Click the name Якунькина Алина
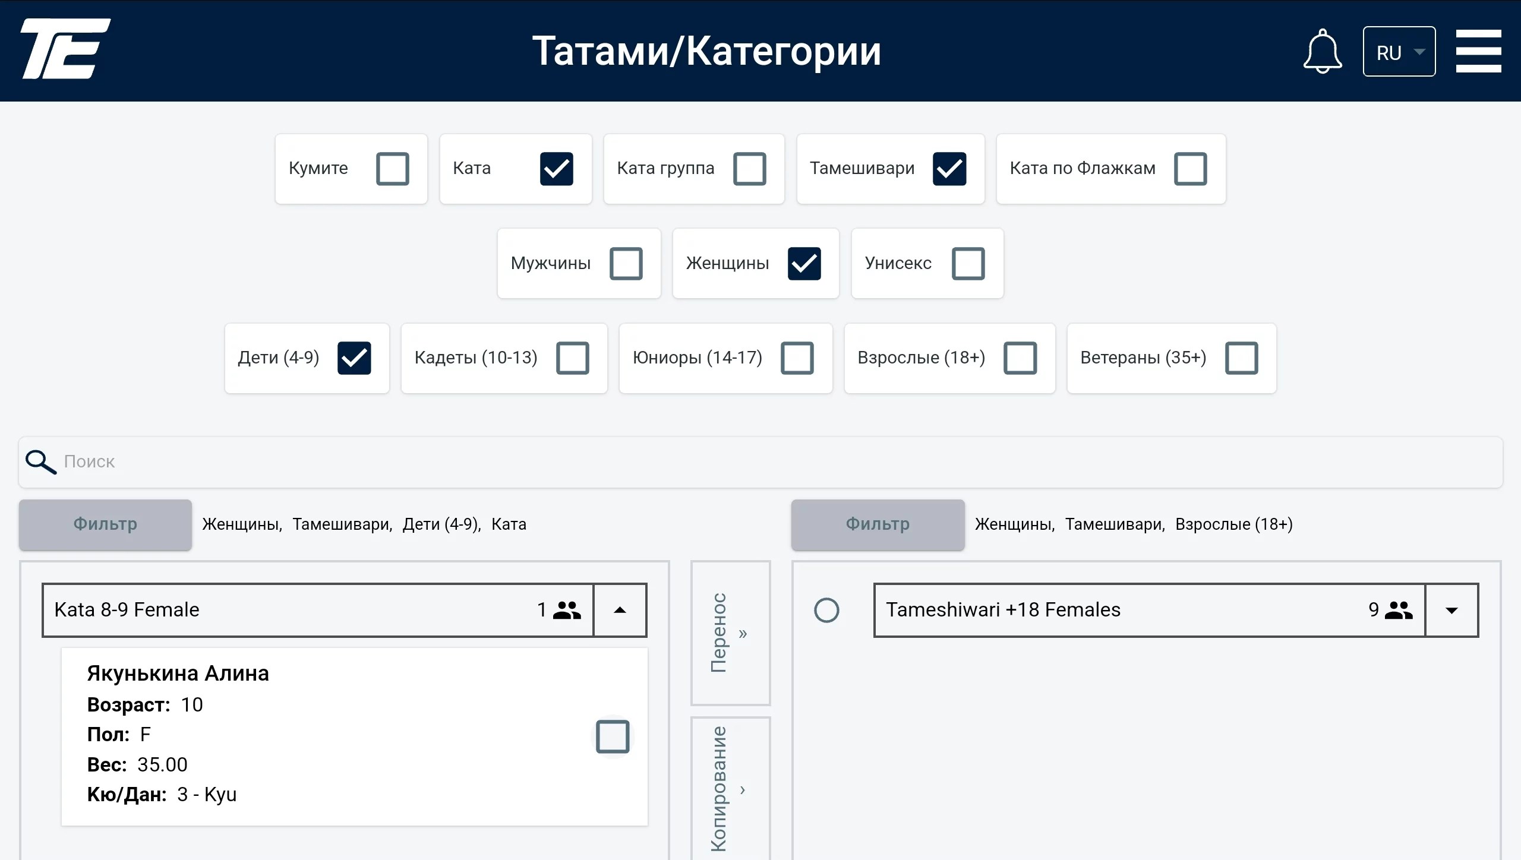The image size is (1521, 860). [178, 674]
